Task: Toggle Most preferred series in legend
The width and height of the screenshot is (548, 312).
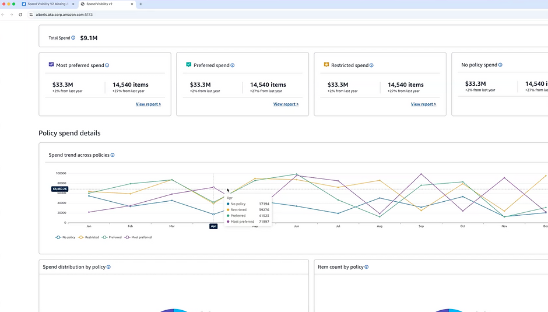Action: click(138, 237)
